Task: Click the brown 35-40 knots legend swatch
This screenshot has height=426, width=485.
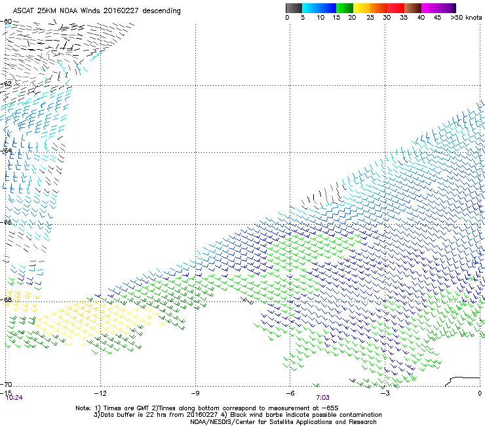Action: coord(413,8)
